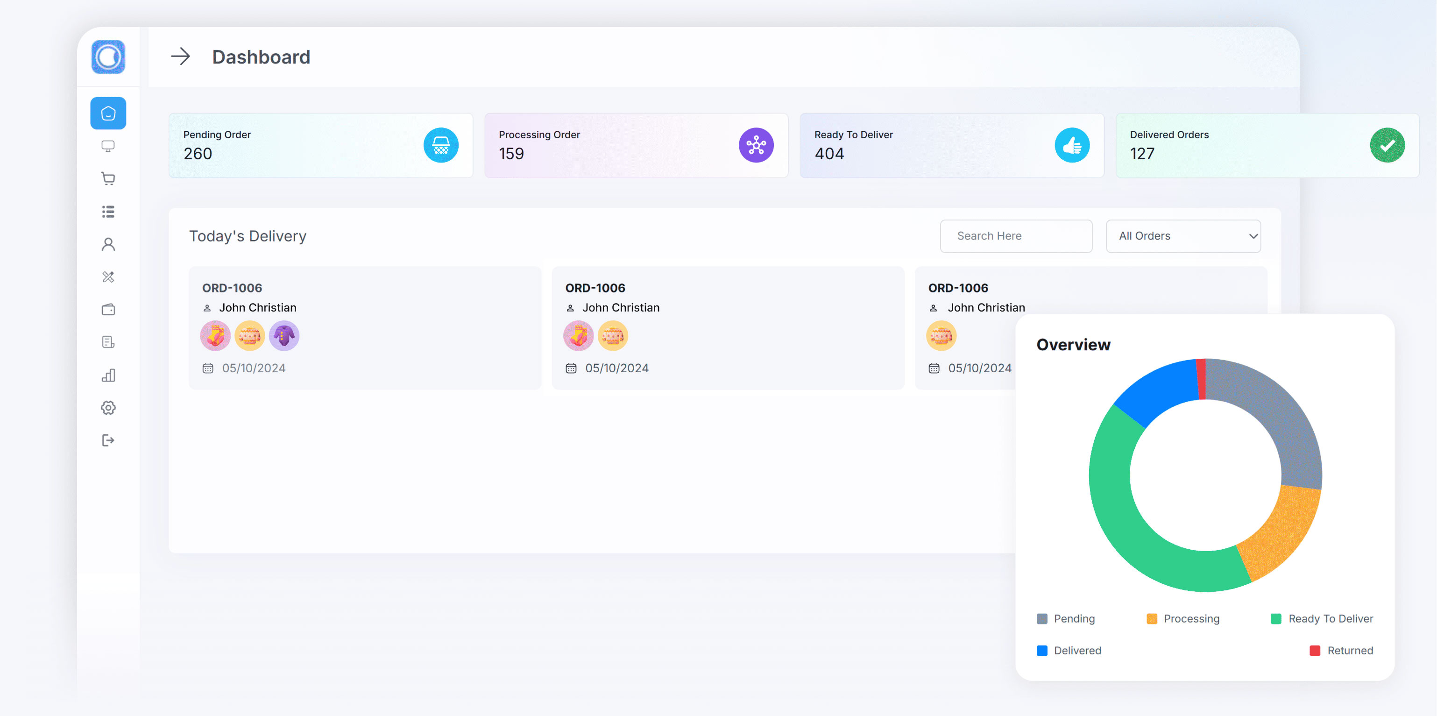This screenshot has height=716, width=1437.
Task: Open the shopping cart sidebar icon
Action: [108, 178]
